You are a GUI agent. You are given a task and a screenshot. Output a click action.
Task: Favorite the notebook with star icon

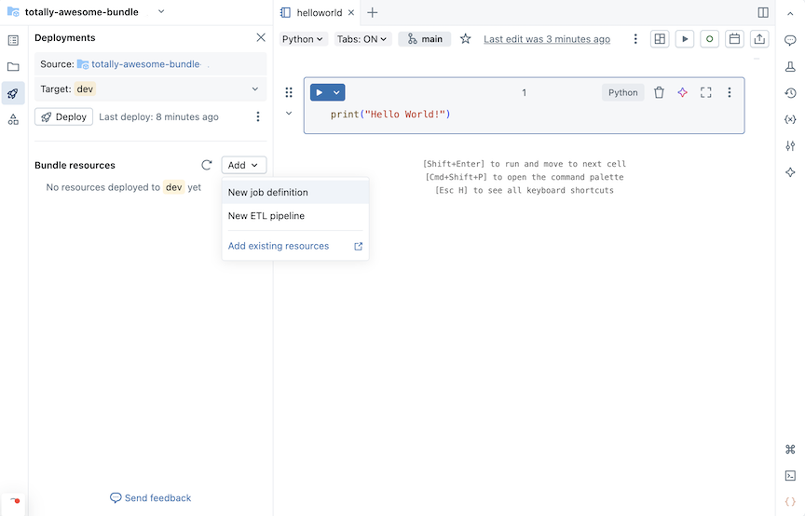coord(466,39)
